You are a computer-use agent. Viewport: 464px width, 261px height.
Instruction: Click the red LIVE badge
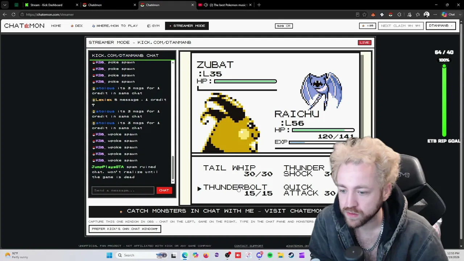coord(364,42)
